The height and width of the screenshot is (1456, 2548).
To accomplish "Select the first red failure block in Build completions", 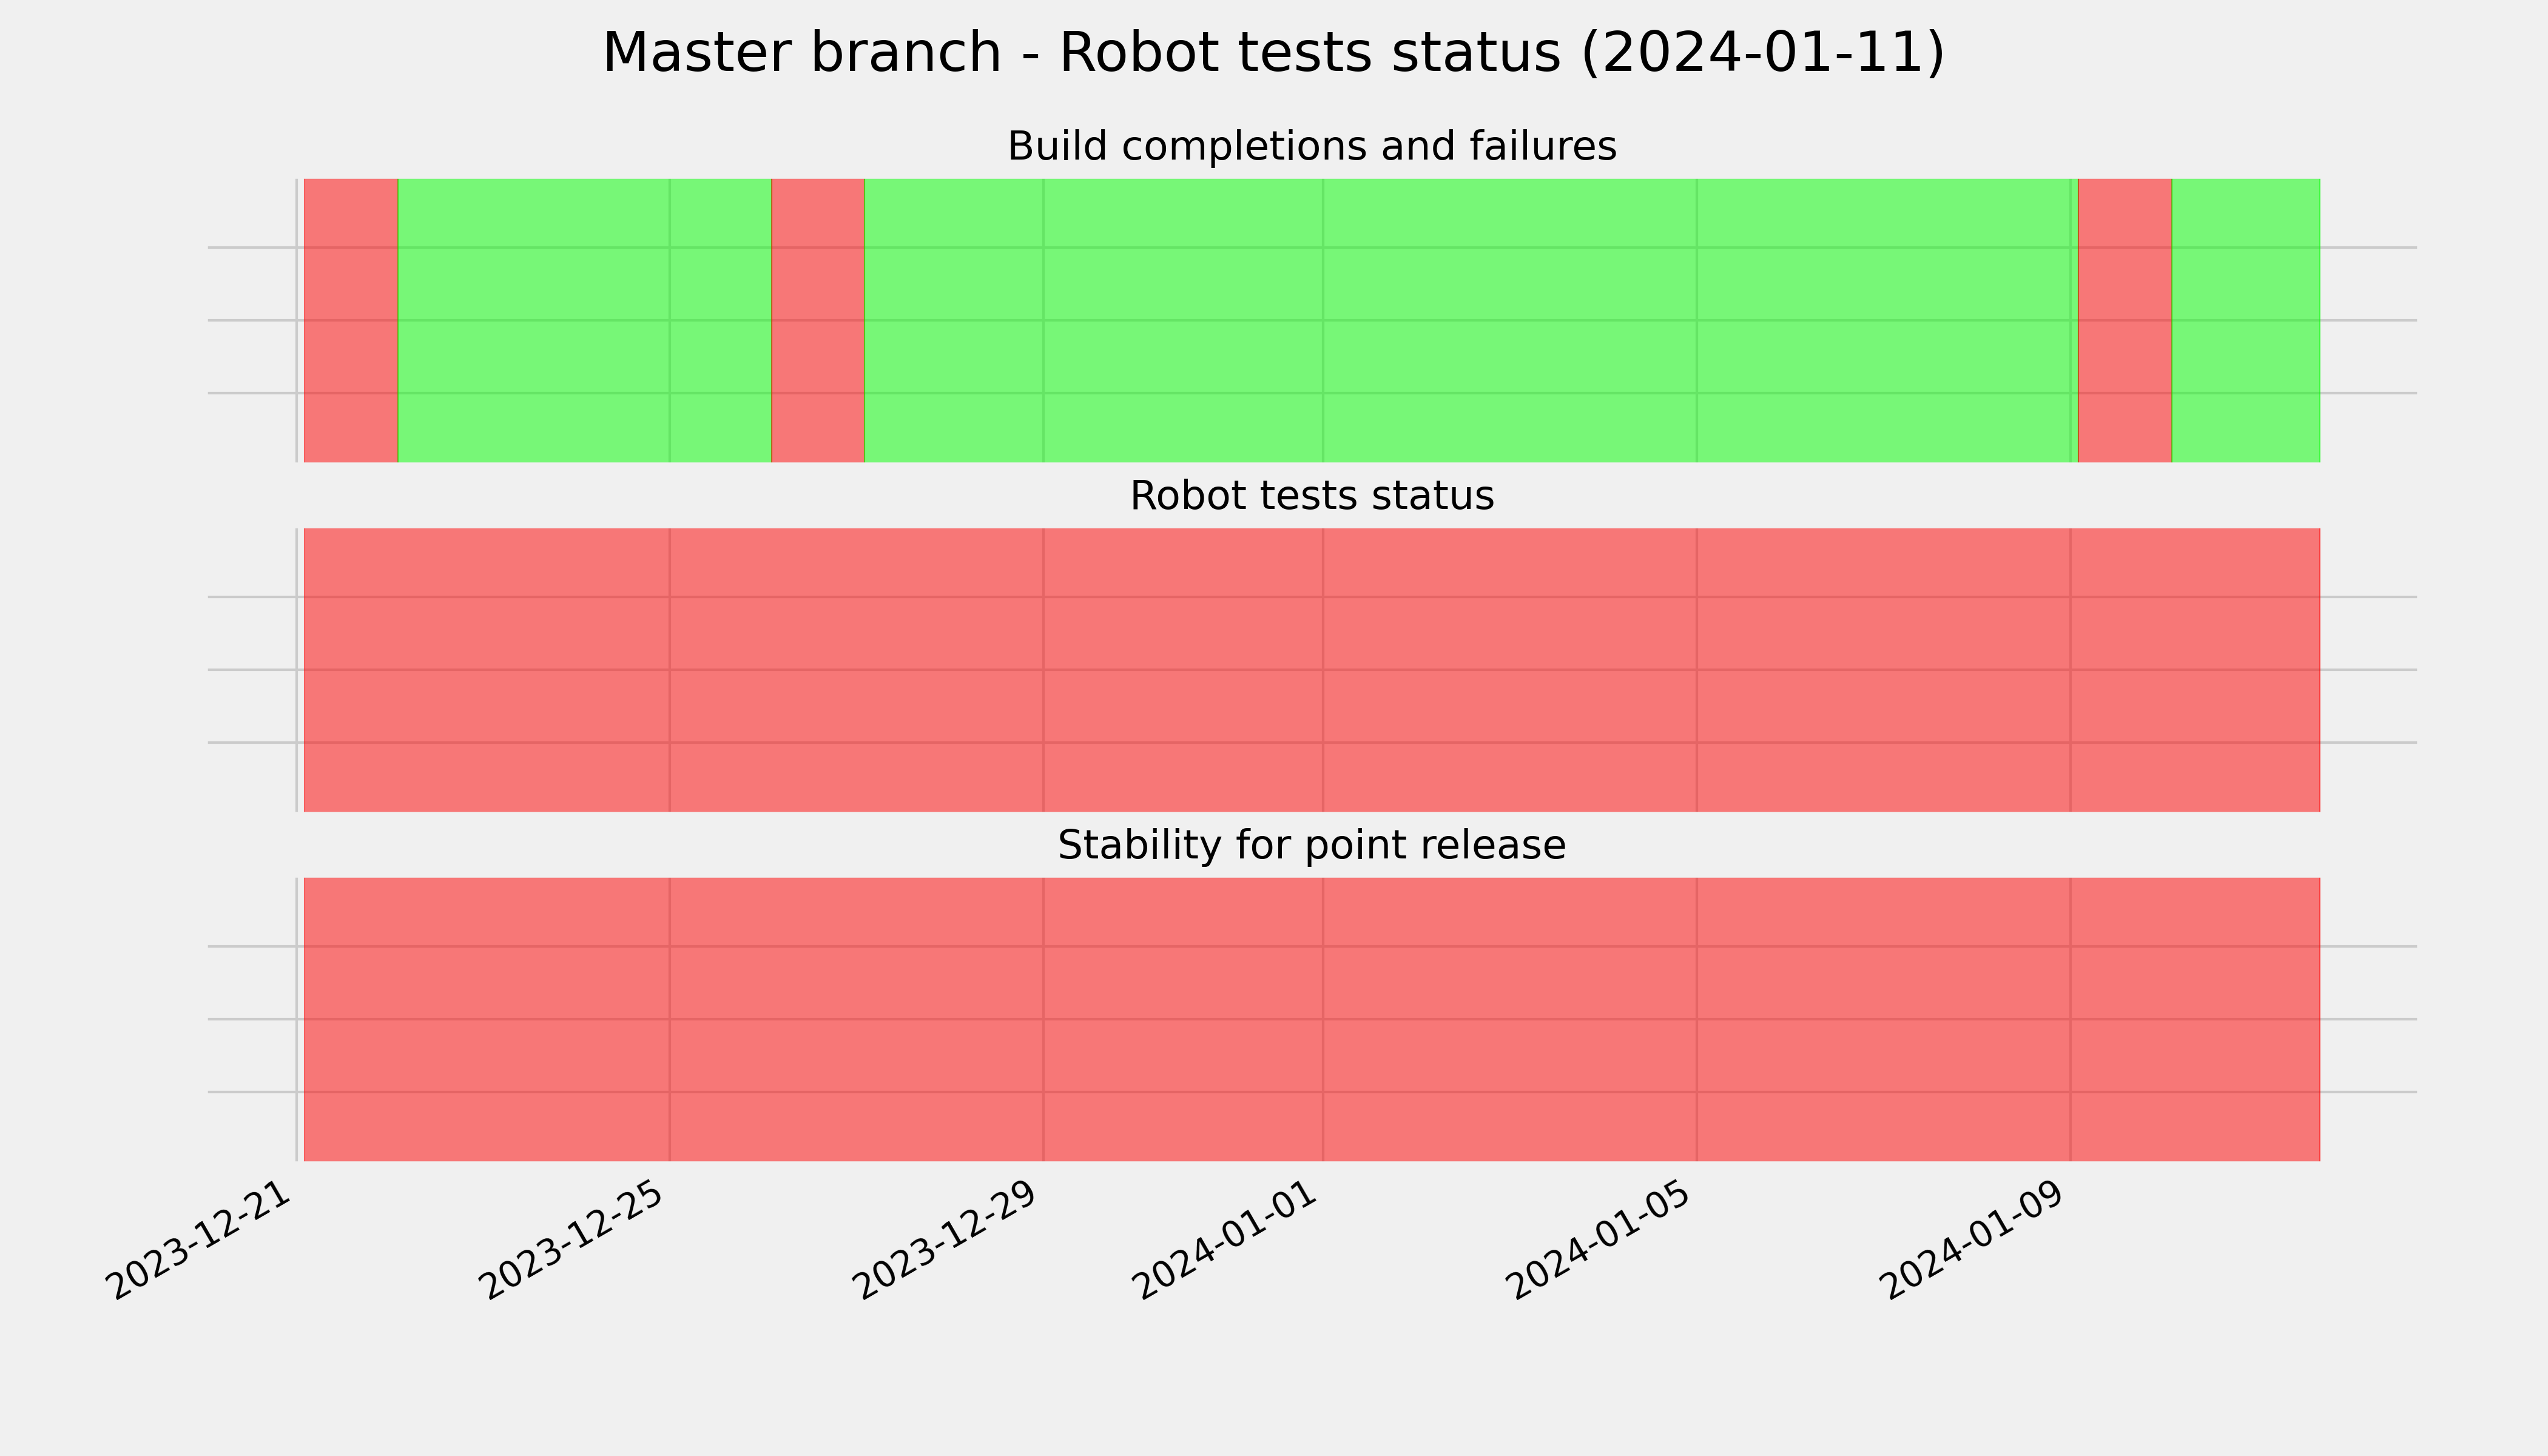I will 351,320.
